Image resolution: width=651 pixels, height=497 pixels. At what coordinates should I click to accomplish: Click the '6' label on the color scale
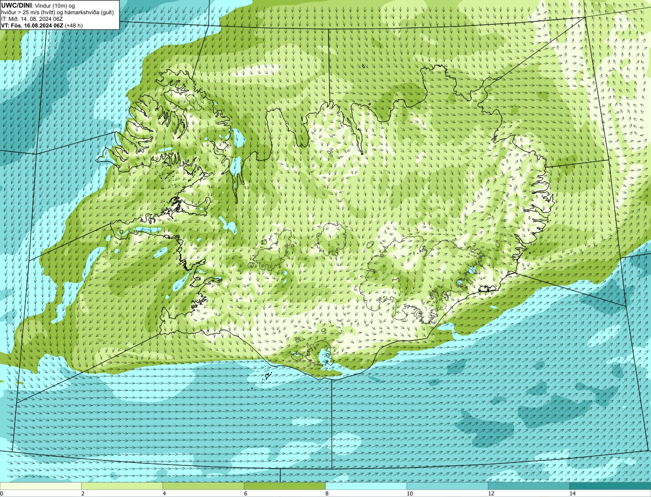245,493
